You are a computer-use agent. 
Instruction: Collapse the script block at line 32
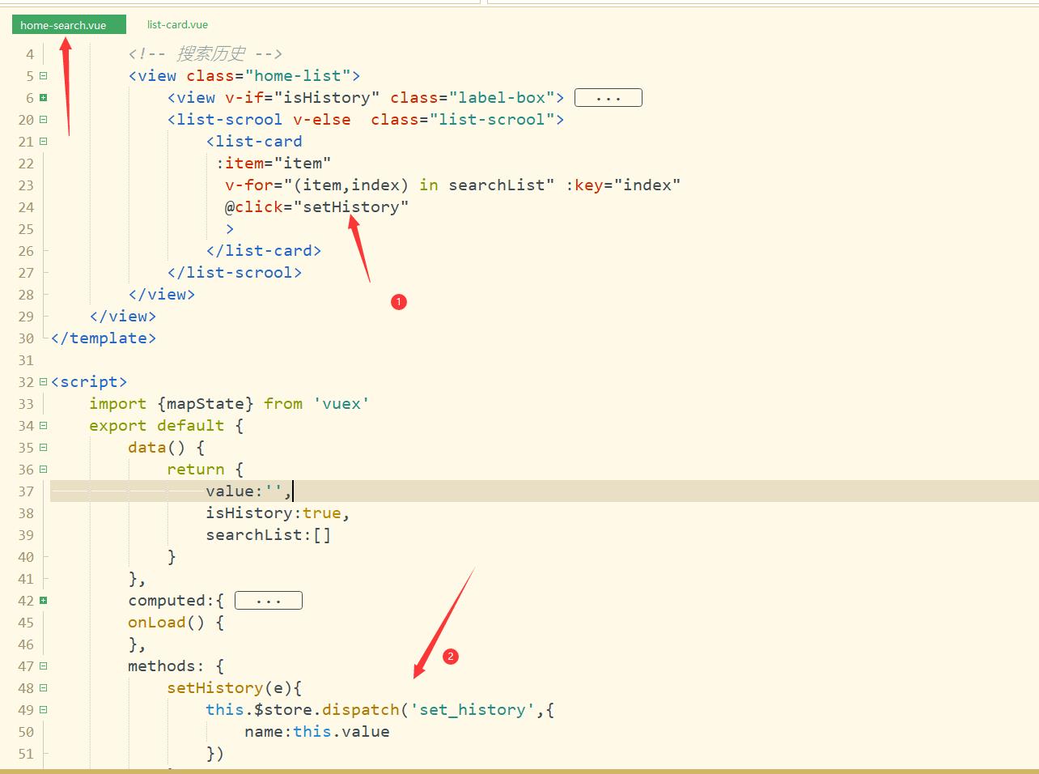(43, 382)
